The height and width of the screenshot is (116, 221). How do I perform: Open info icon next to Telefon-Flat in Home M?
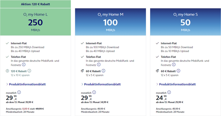[99, 65]
